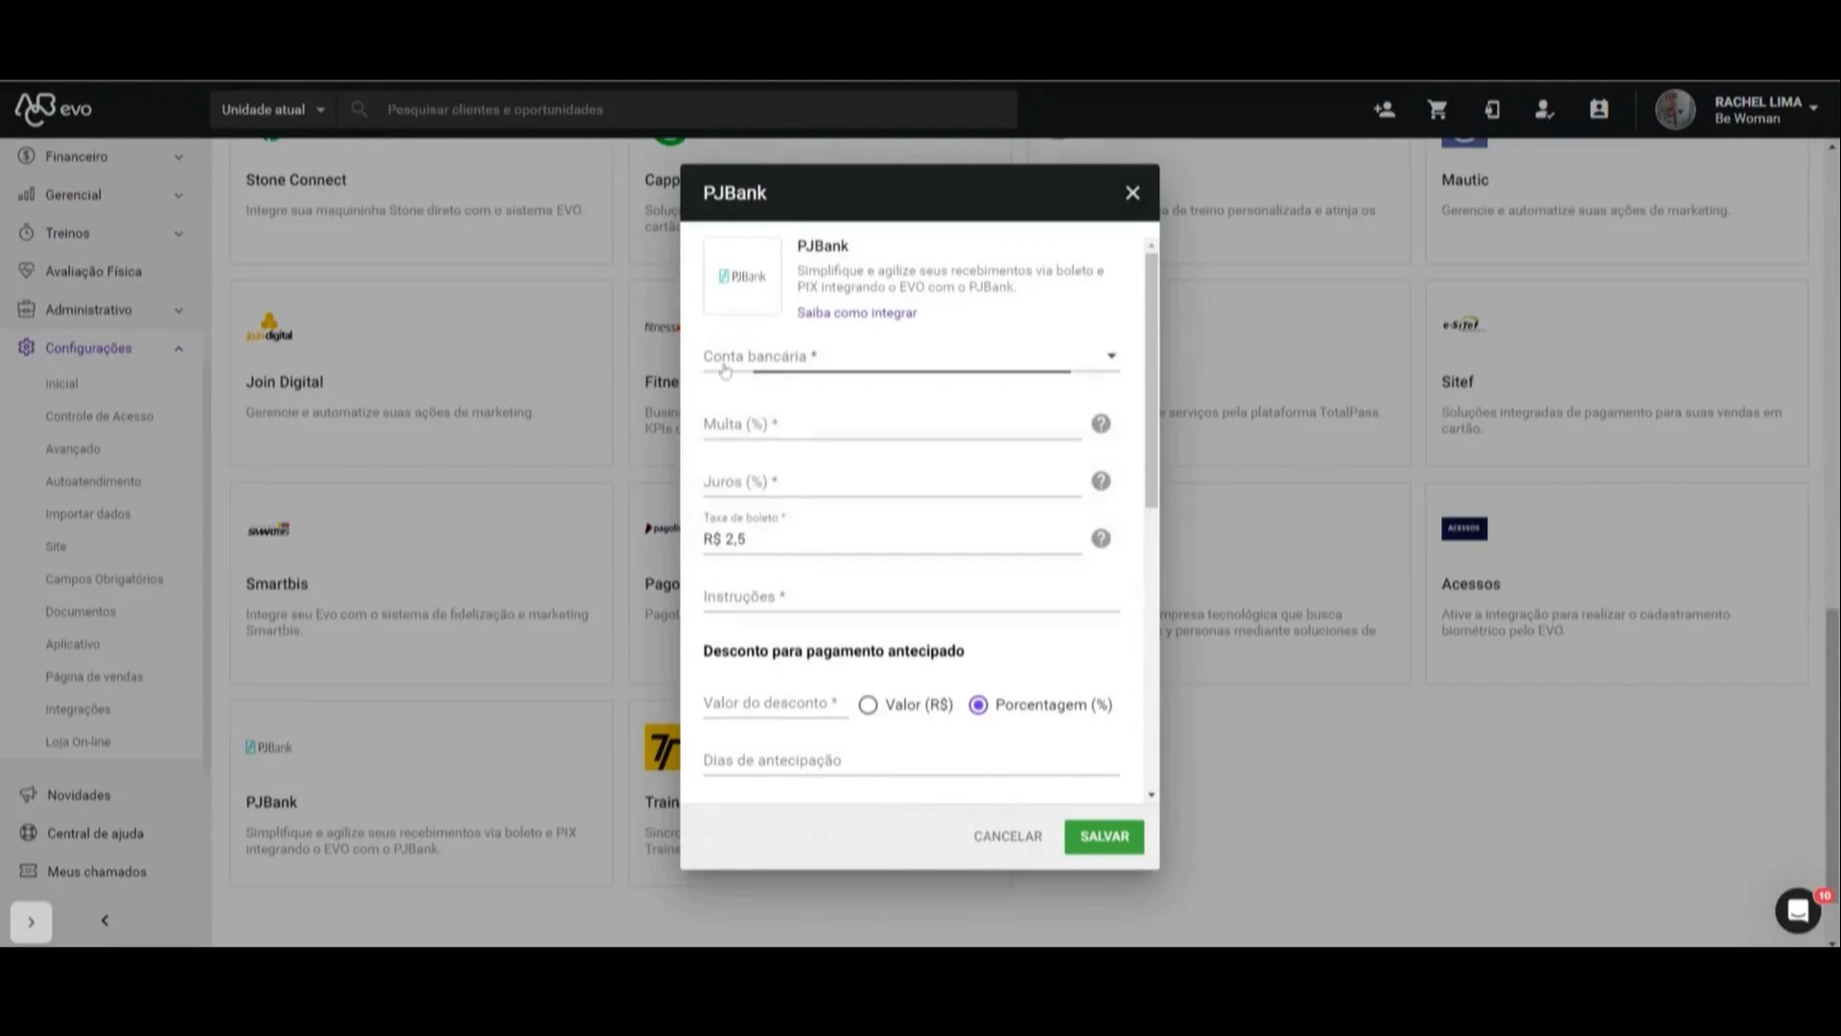Select the Valor (R$) radio option
The height and width of the screenshot is (1036, 1841).
point(868,705)
